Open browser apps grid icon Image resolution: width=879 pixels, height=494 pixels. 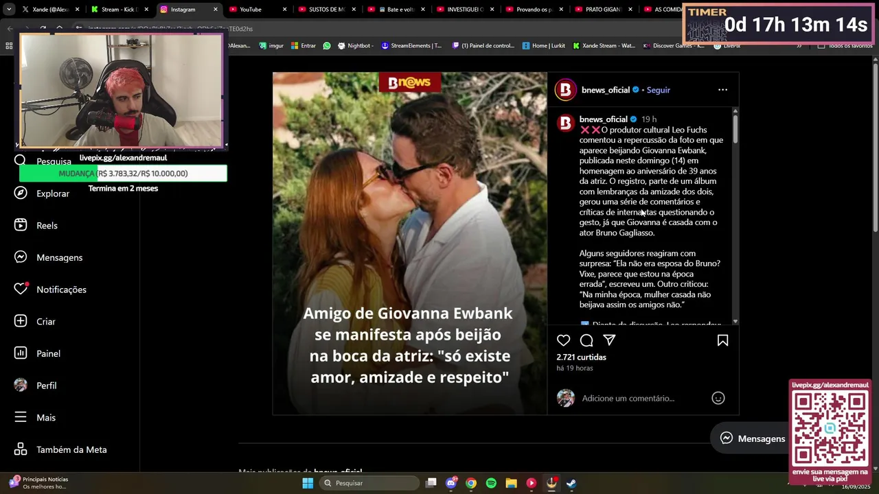click(9, 46)
